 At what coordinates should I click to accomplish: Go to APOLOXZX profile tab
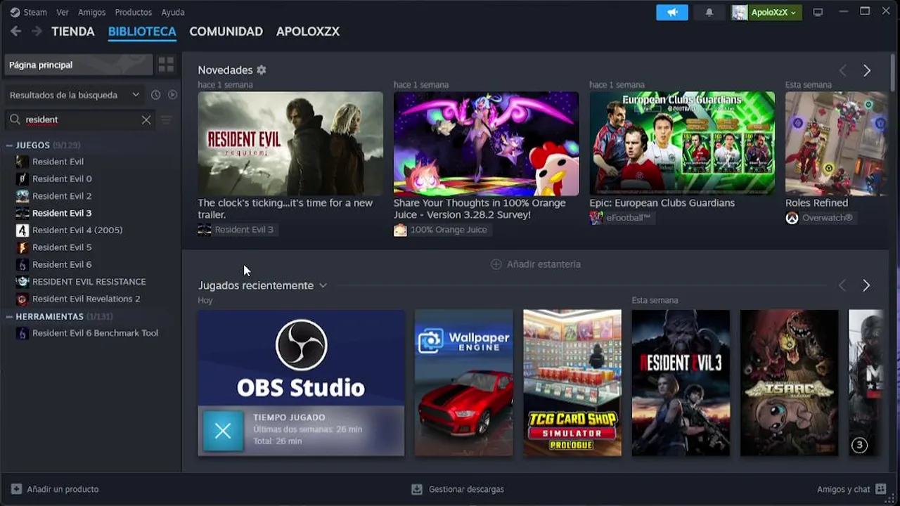(308, 32)
